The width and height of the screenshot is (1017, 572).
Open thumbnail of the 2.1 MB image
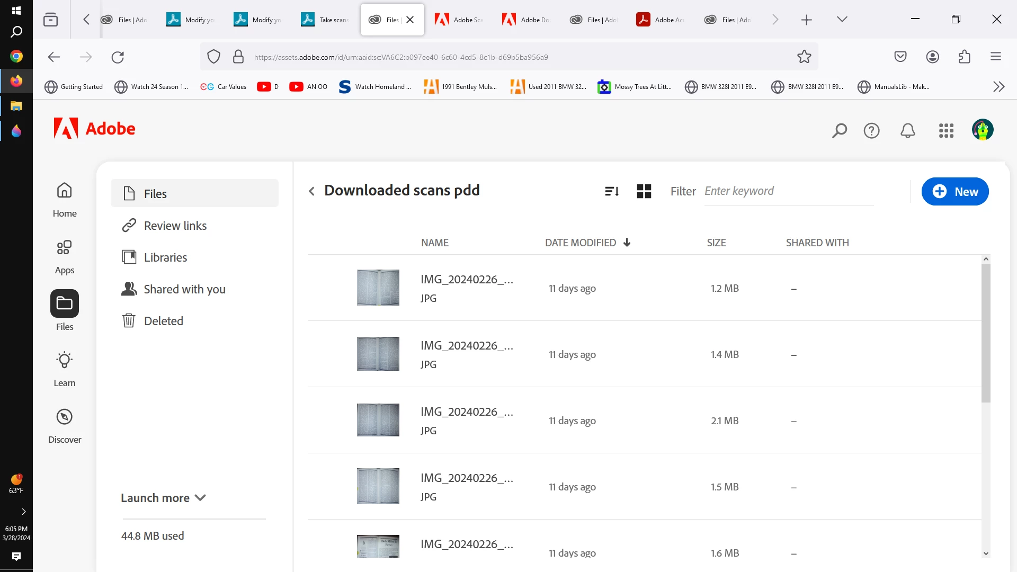pos(378,420)
